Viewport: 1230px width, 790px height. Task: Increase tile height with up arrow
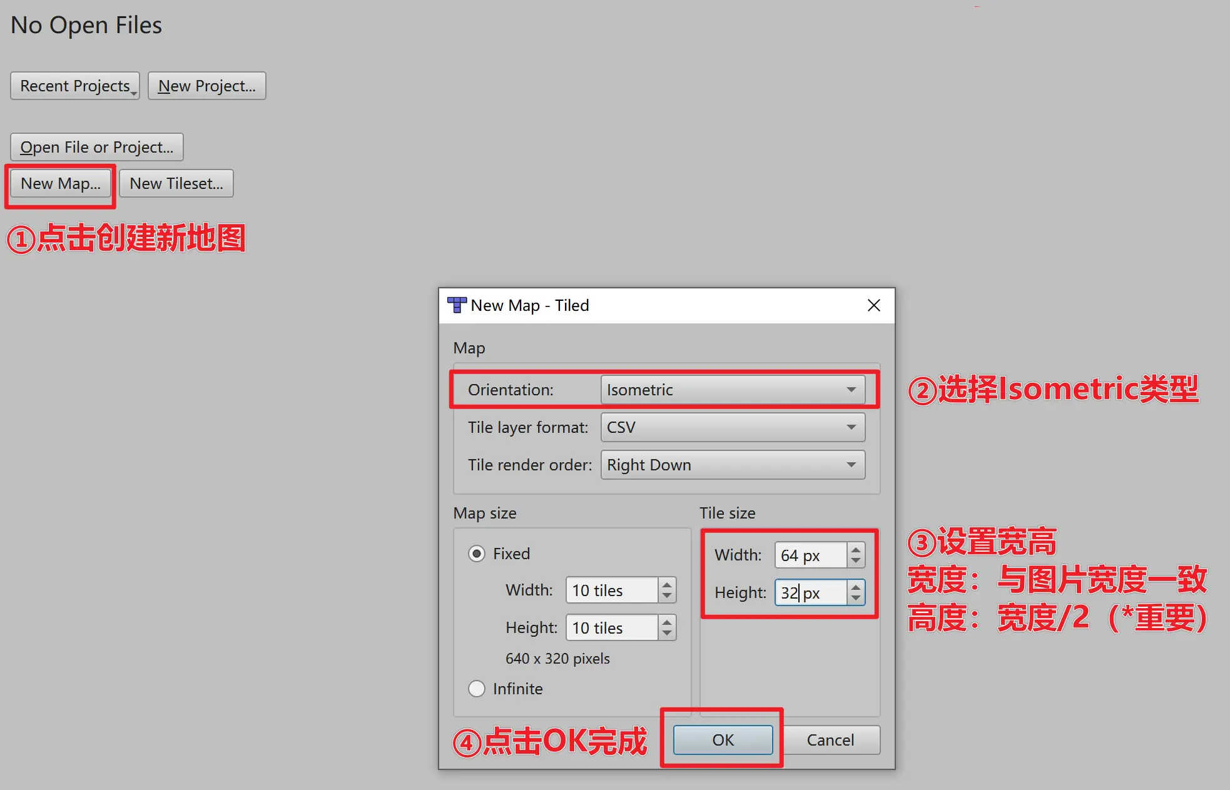pos(856,587)
